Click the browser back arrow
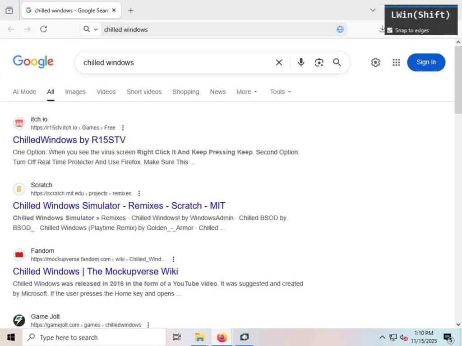 (11, 29)
